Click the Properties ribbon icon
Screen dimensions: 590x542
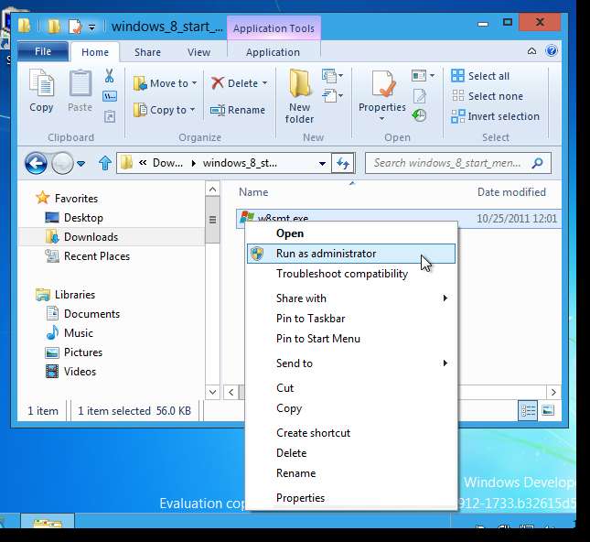point(383,83)
